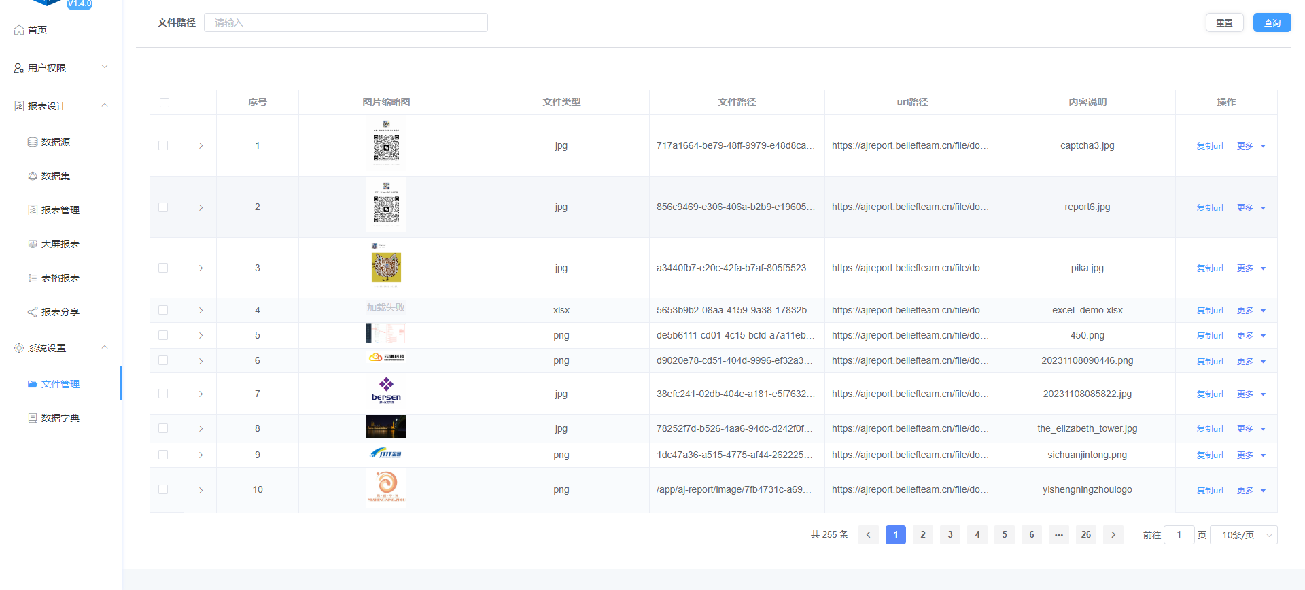Screen dimensions: 1305x590
Task: Expand the 用户权限 menu arrow
Action: [x=105, y=67]
